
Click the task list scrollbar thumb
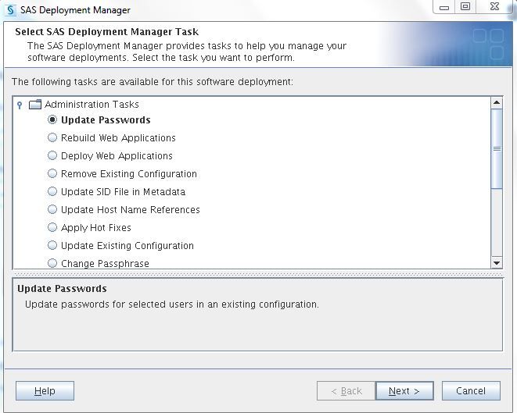[x=497, y=148]
